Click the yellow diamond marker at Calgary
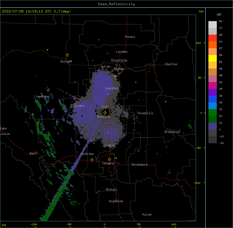 click(109, 159)
